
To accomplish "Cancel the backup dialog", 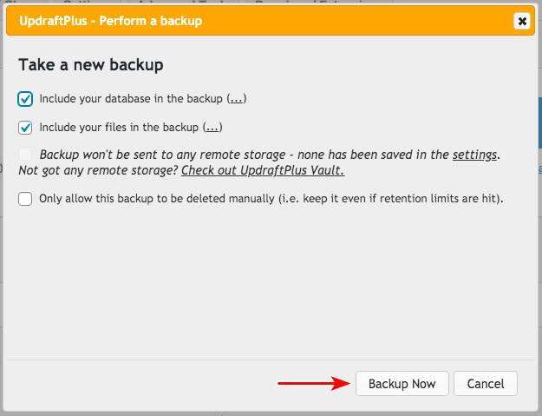I will 485,384.
